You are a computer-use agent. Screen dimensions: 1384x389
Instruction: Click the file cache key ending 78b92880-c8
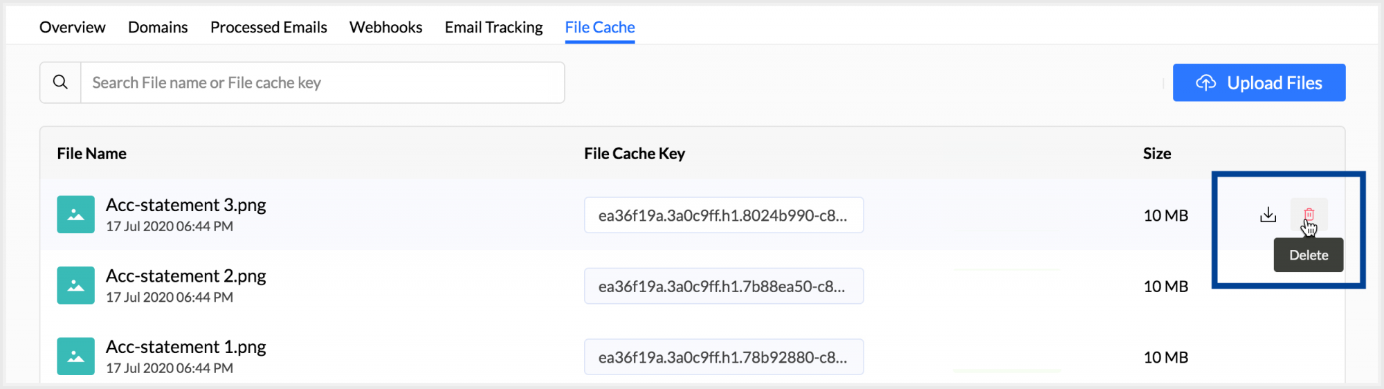(x=723, y=357)
